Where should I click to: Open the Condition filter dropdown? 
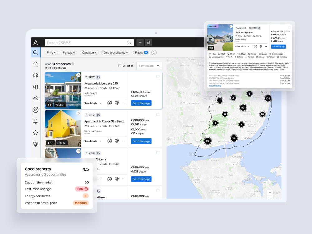click(x=89, y=52)
